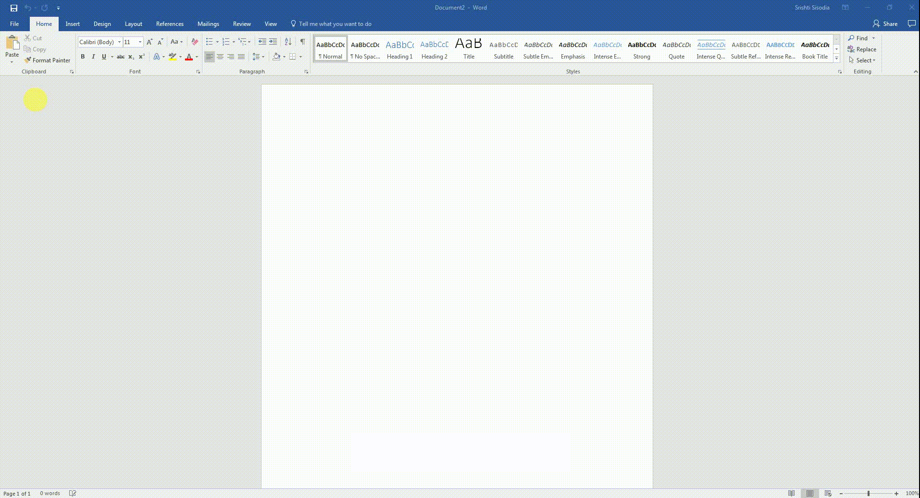The height and width of the screenshot is (498, 920).
Task: Click the Undo arrow icon
Action: pyautogui.click(x=28, y=8)
